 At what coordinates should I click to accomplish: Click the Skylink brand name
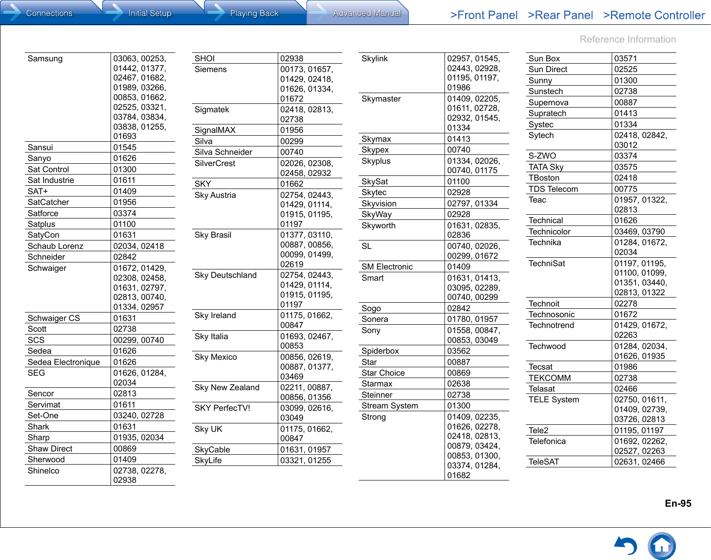click(375, 58)
